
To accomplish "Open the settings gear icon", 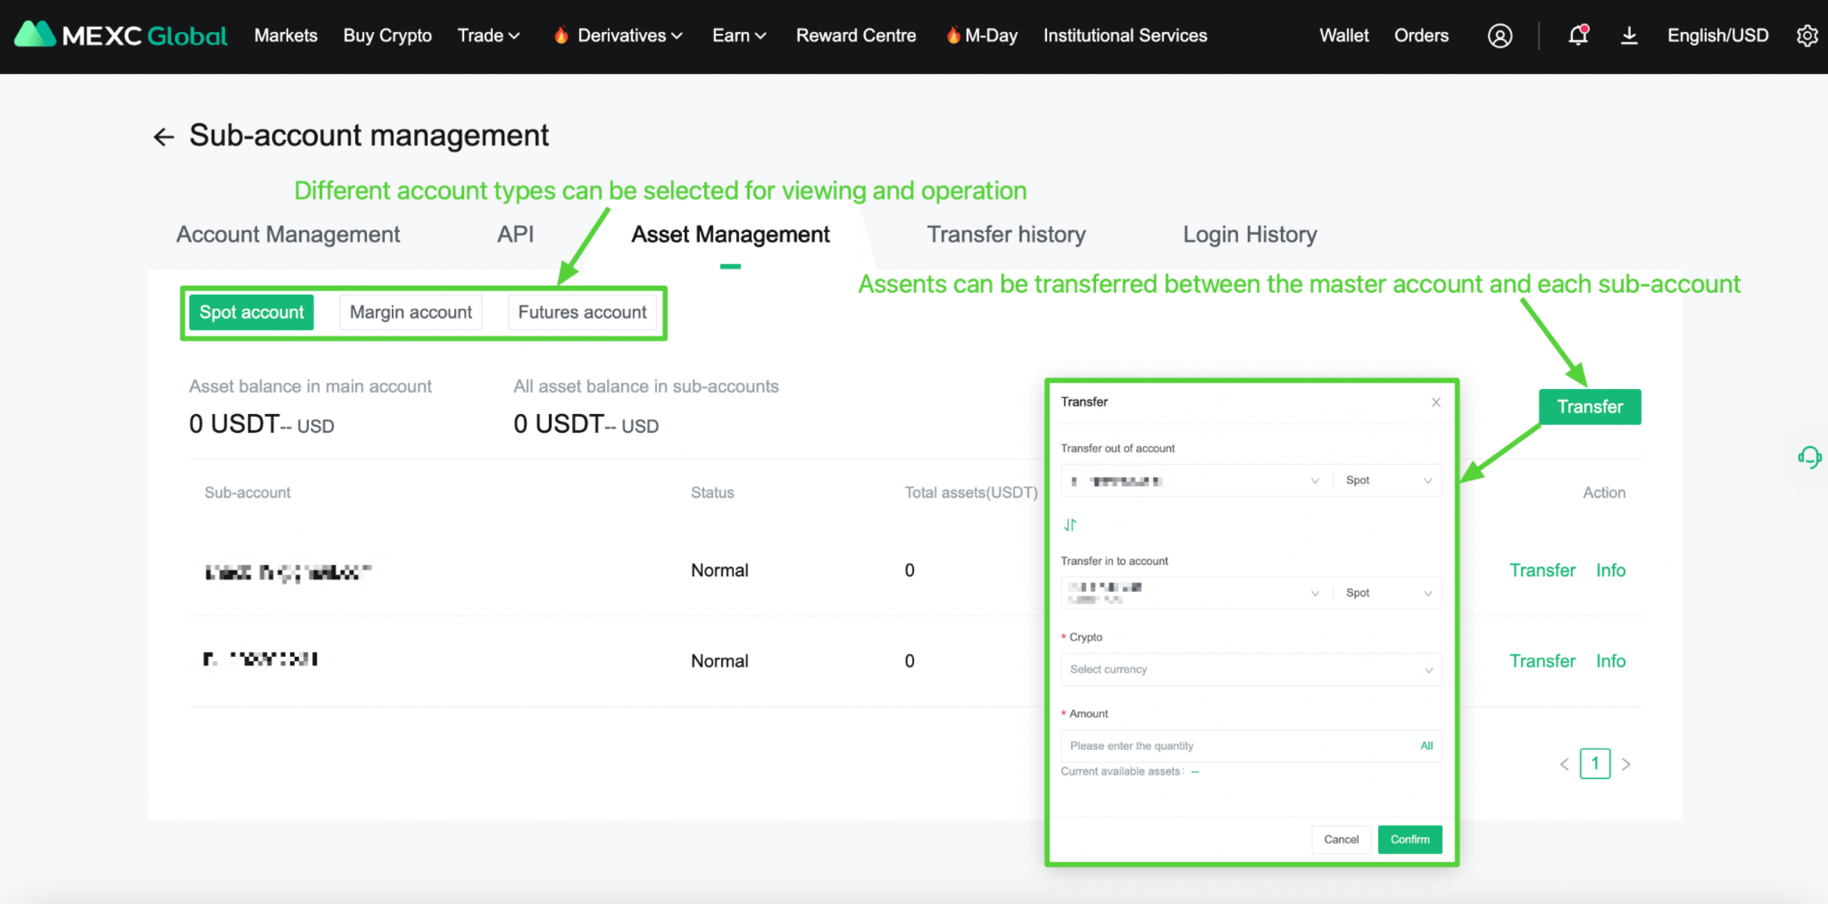I will point(1807,36).
